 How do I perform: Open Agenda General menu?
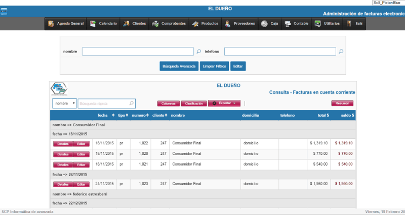click(x=66, y=24)
